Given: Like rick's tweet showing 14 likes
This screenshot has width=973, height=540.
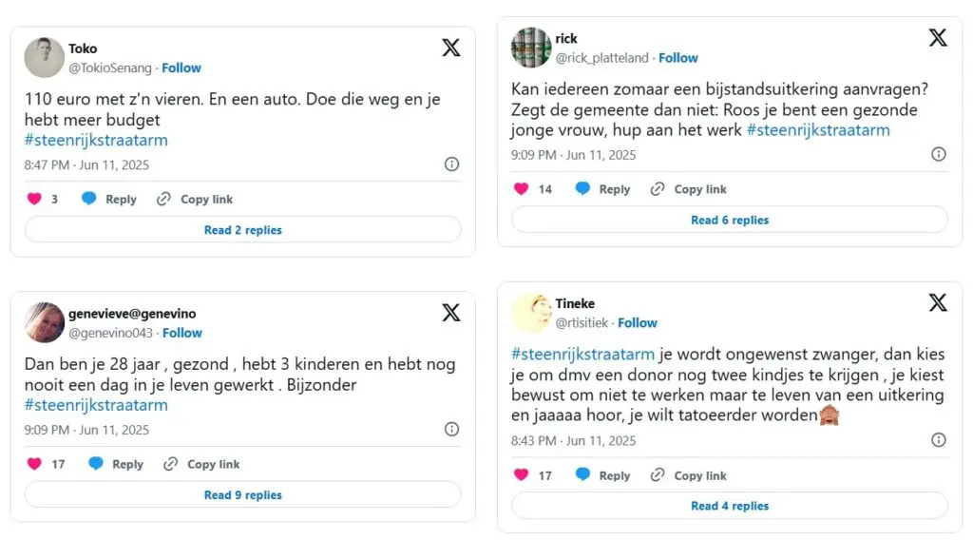Looking at the screenshot, I should tap(522, 188).
